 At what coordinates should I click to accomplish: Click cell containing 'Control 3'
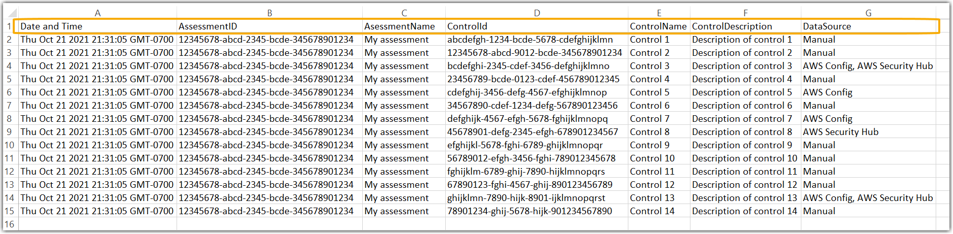click(x=650, y=66)
